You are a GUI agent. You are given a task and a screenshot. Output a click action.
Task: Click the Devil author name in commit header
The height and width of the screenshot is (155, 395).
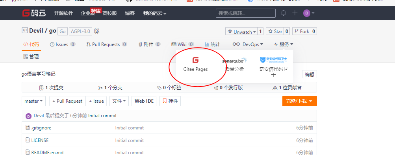coord(39,116)
